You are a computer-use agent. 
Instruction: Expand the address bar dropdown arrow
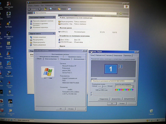click(x=117, y=14)
